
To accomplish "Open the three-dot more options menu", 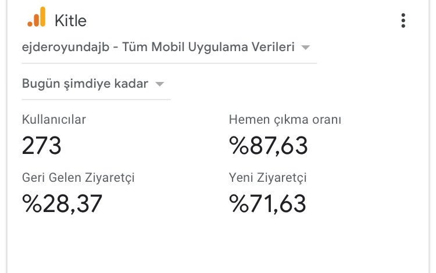I will click(403, 20).
